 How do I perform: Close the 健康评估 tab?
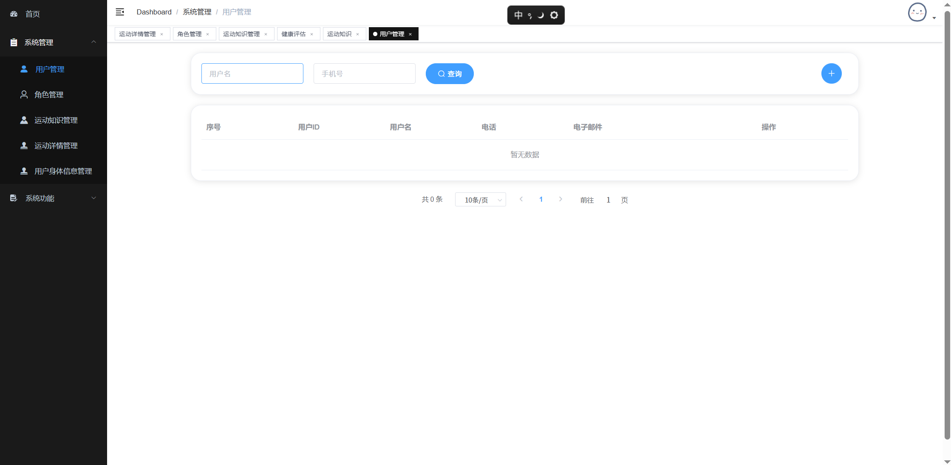(x=312, y=34)
